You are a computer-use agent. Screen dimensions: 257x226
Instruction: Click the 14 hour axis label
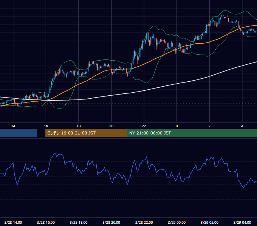[13, 126]
